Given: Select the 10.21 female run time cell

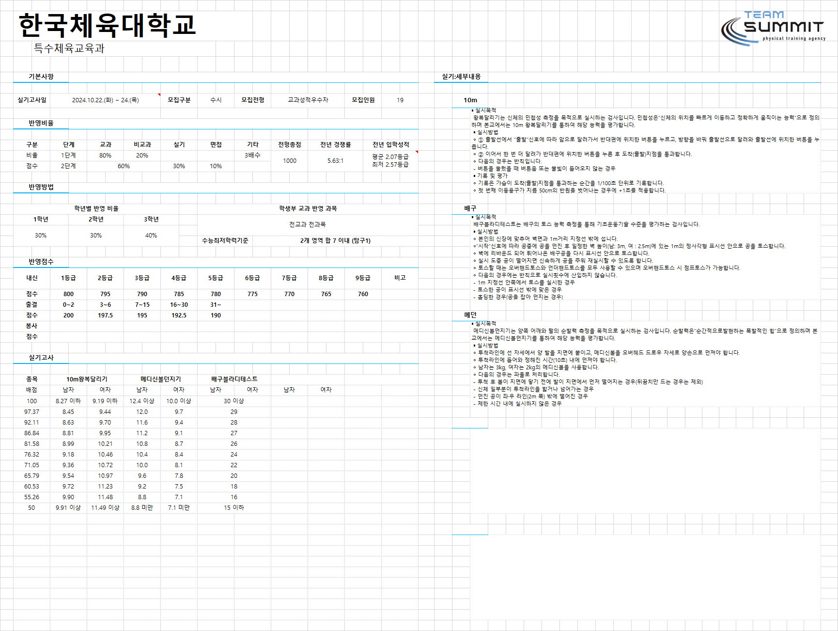Looking at the screenshot, I should tap(106, 444).
